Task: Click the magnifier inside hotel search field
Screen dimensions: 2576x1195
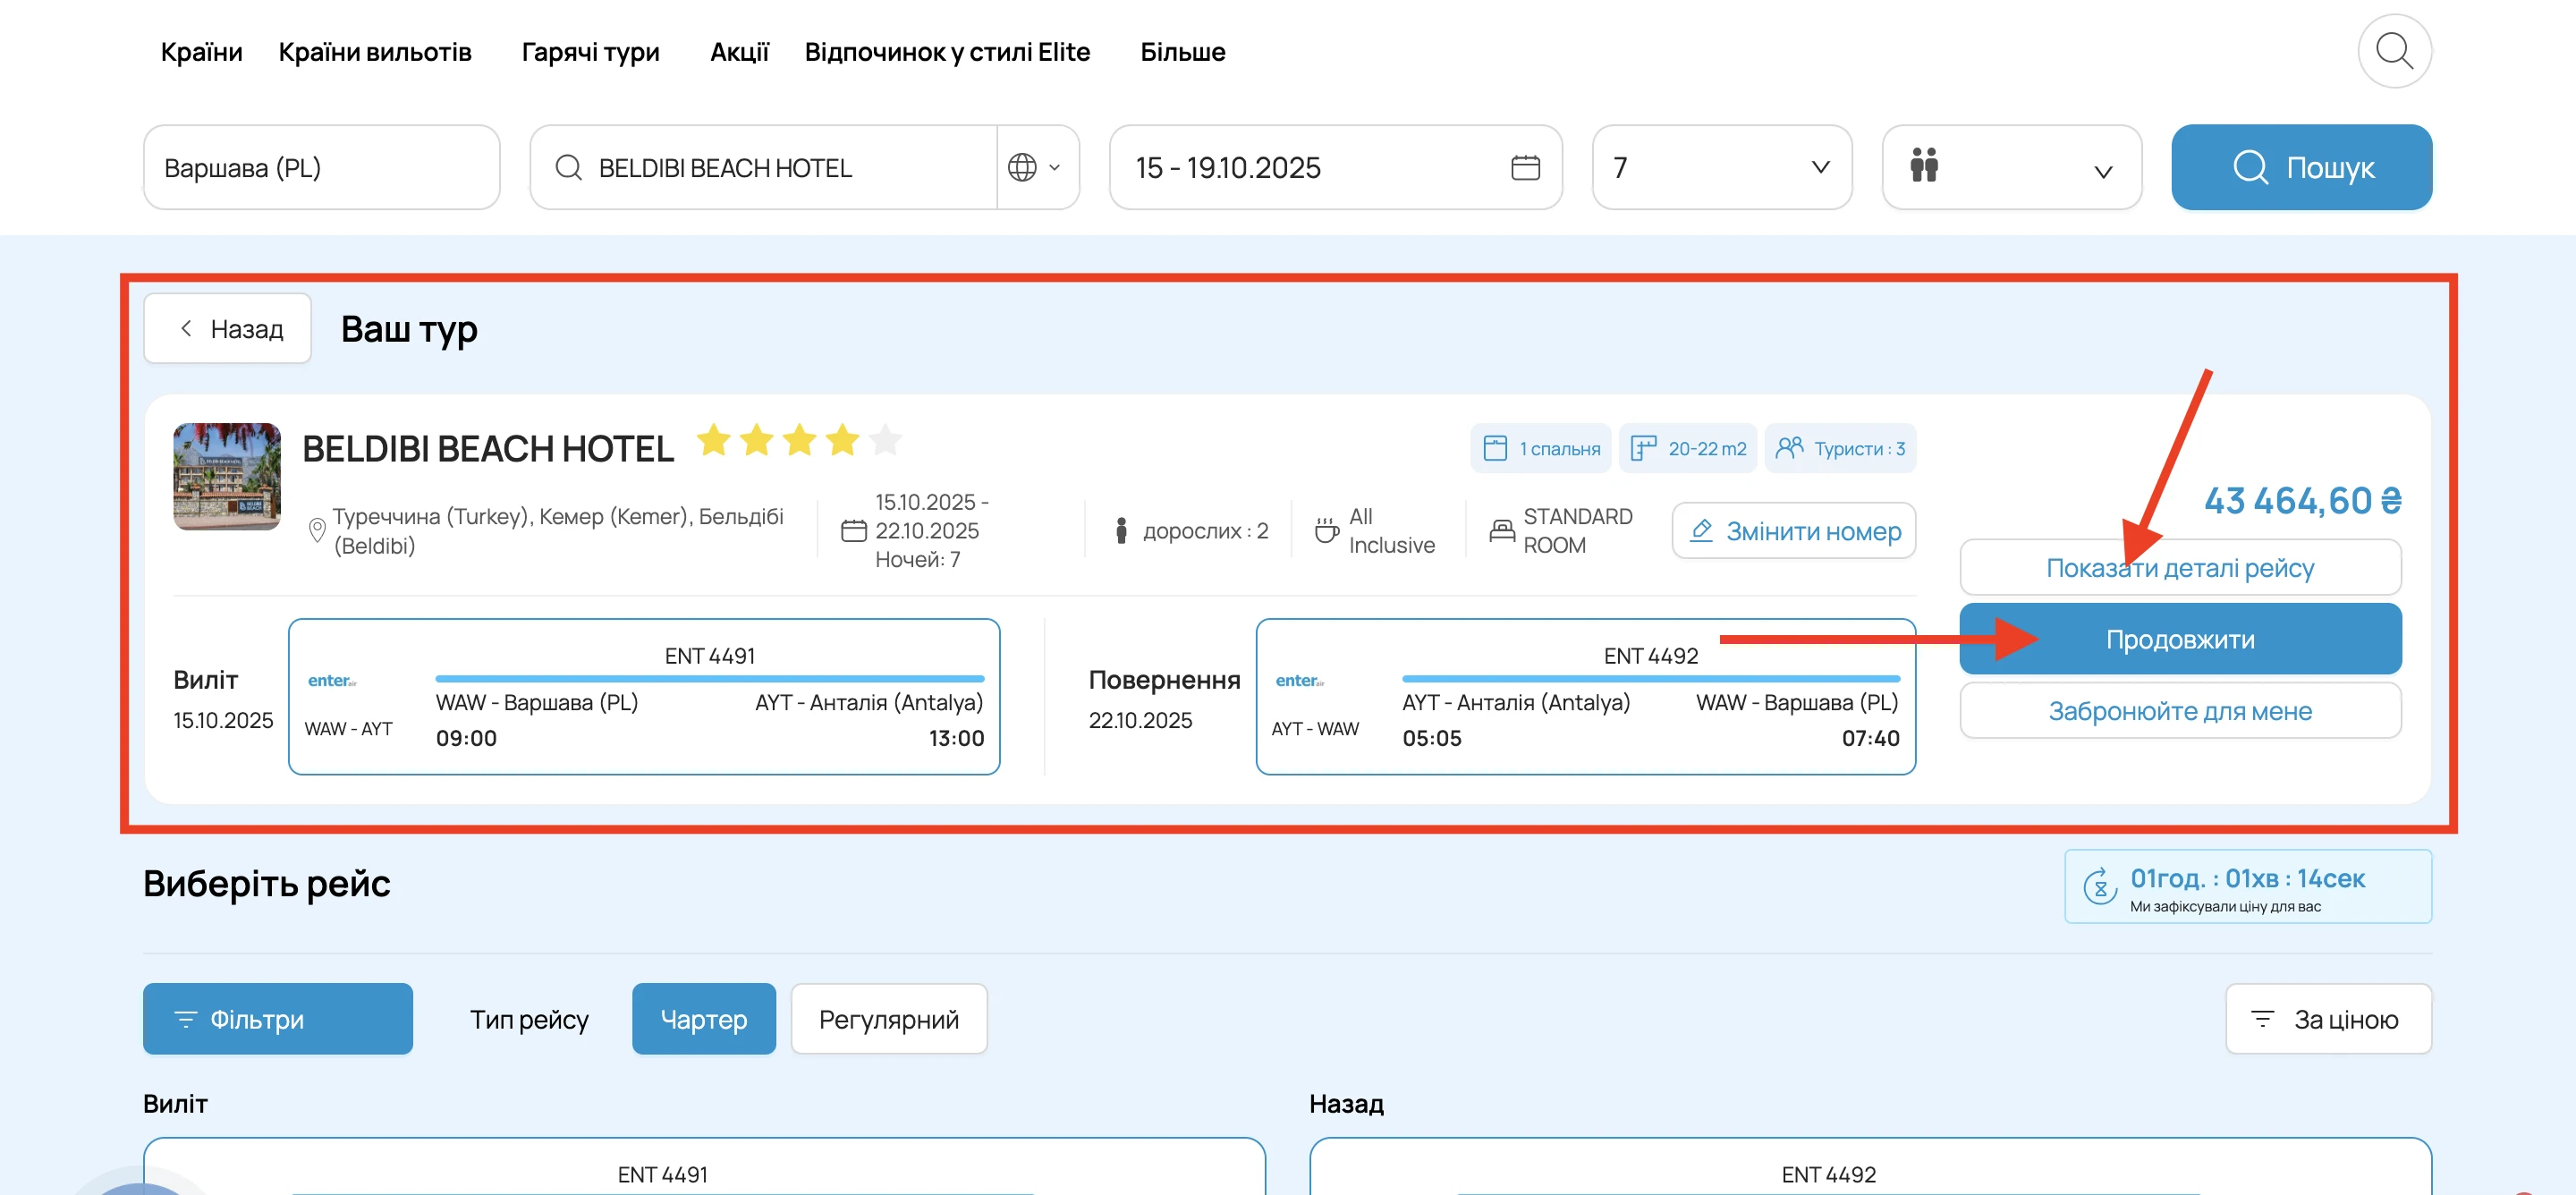Action: (568, 167)
